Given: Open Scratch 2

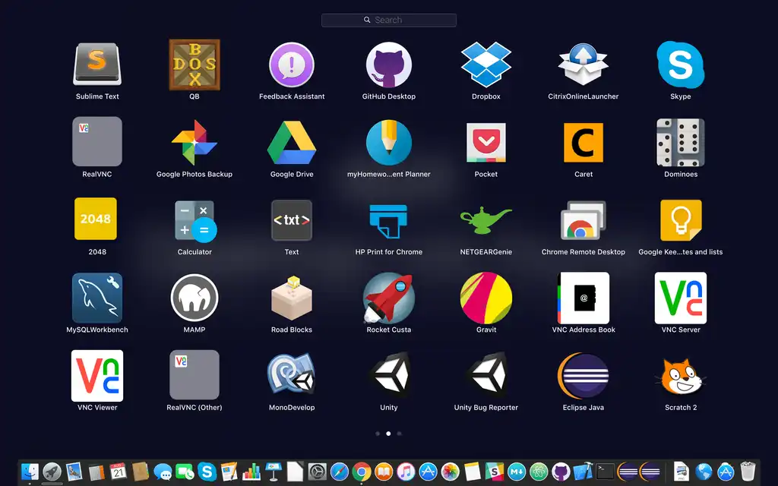Looking at the screenshot, I should tap(680, 377).
